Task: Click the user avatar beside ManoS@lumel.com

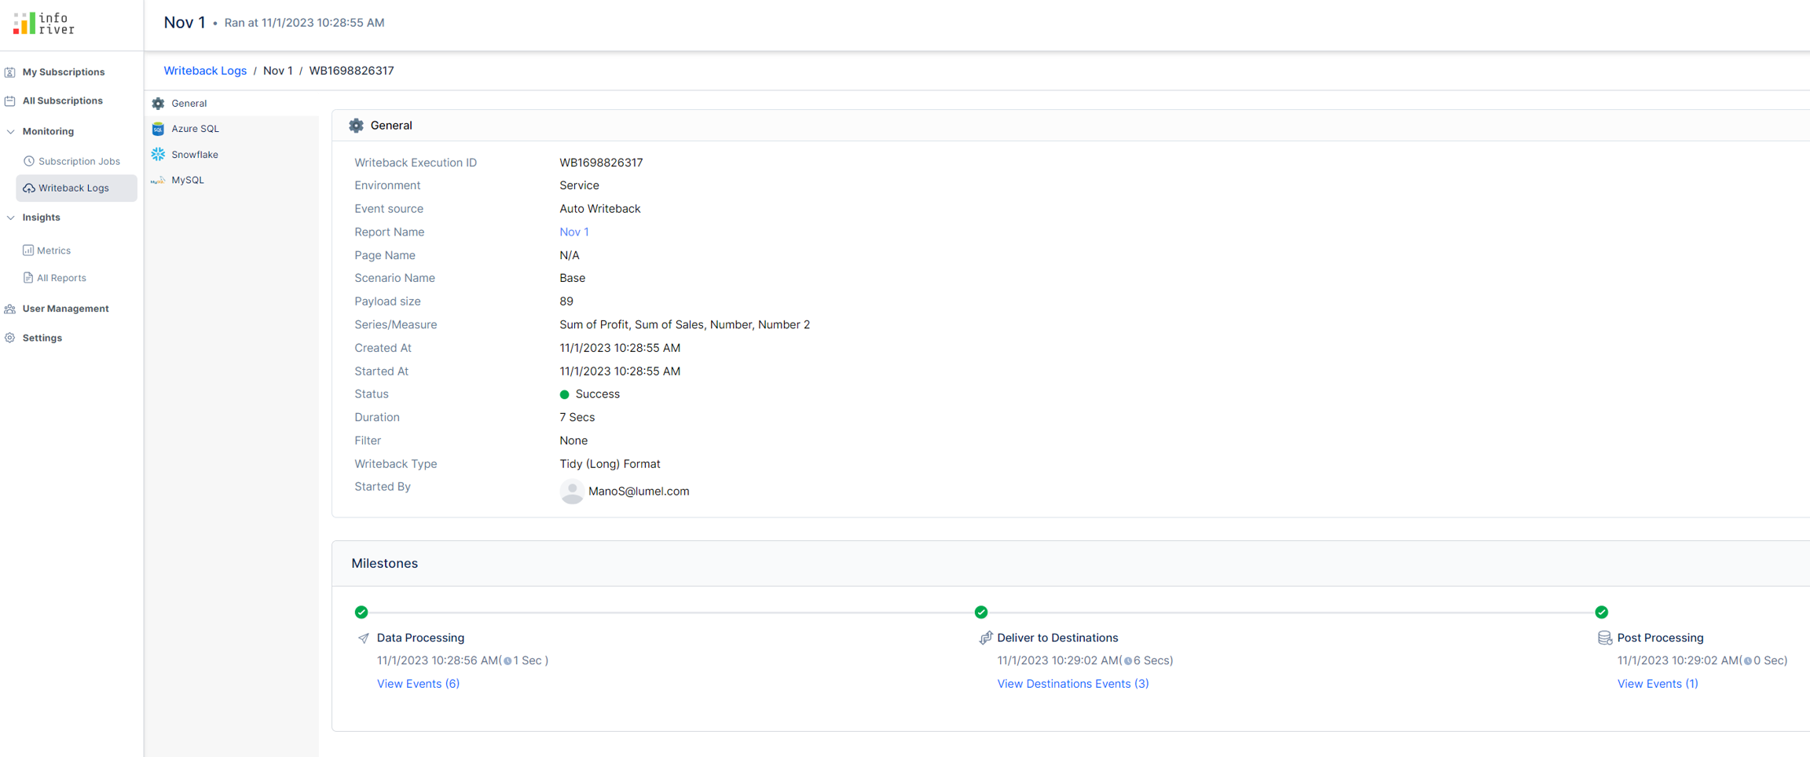Action: (x=572, y=492)
